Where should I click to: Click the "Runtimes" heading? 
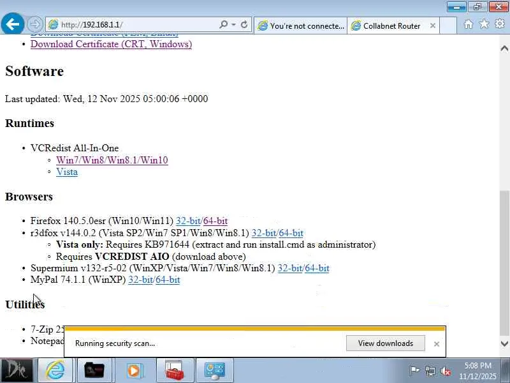click(29, 123)
